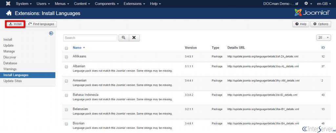Open the Components menu
The height and width of the screenshot is (133, 336).
click(107, 4)
